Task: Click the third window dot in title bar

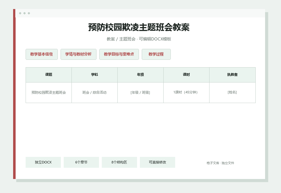Action: pos(29,13)
